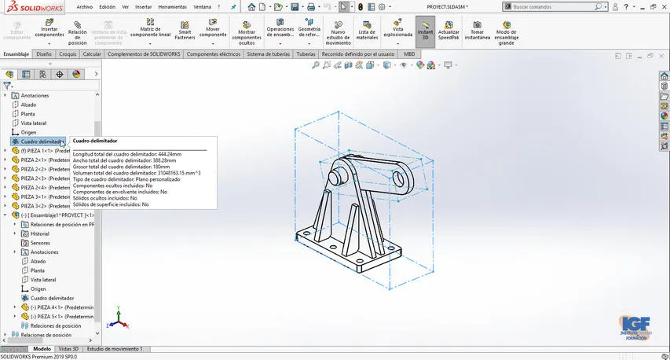The width and height of the screenshot is (670, 360).
Task: Toggle the Select arrow tool
Action: 343,7
